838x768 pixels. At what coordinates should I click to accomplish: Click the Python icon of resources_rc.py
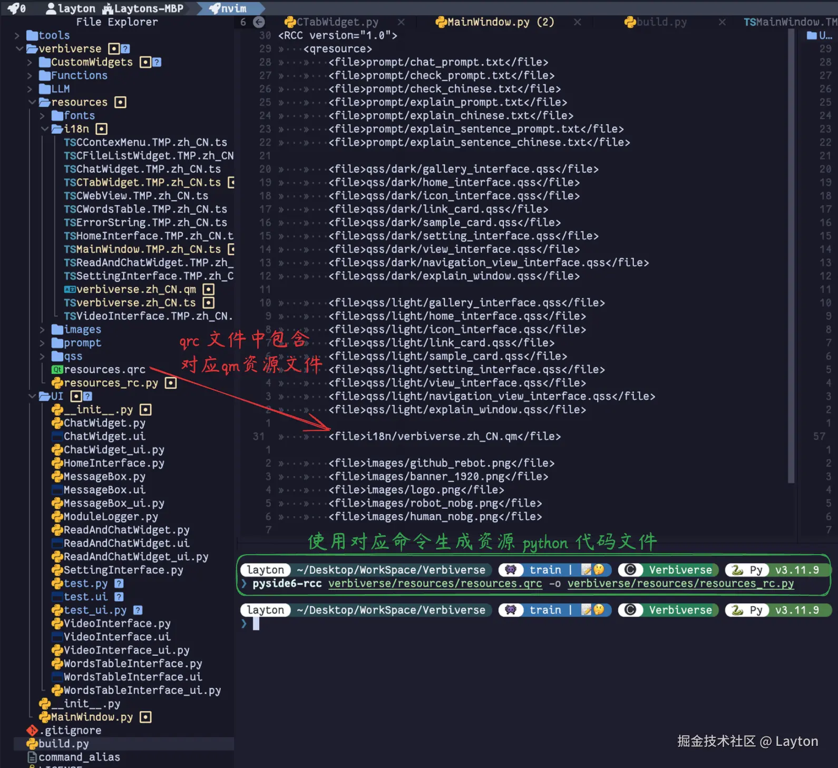(57, 383)
